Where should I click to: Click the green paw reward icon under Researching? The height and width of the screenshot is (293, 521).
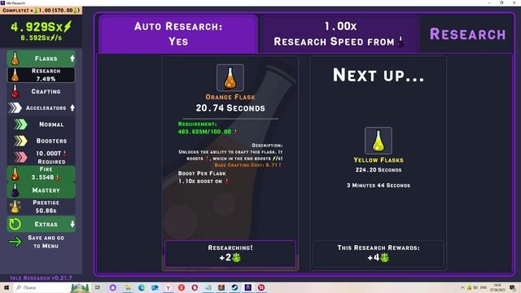click(236, 257)
